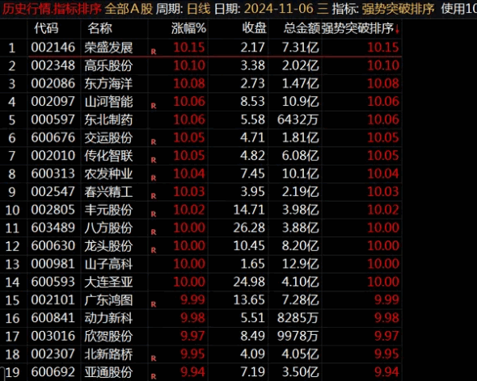Select stock code 600676
The height and width of the screenshot is (381, 477).
click(53, 138)
